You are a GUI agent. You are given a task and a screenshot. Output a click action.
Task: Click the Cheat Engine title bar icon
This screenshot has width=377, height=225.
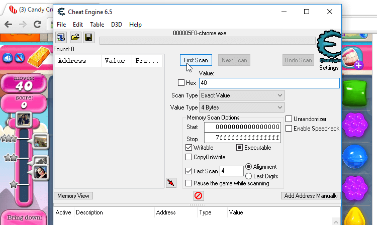pos(61,12)
